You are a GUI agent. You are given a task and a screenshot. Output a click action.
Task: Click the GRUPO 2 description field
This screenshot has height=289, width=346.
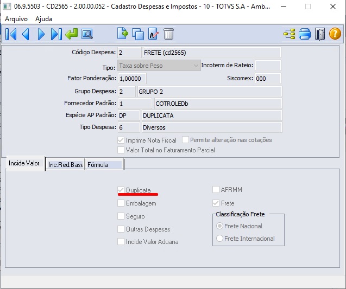pyautogui.click(x=210, y=92)
